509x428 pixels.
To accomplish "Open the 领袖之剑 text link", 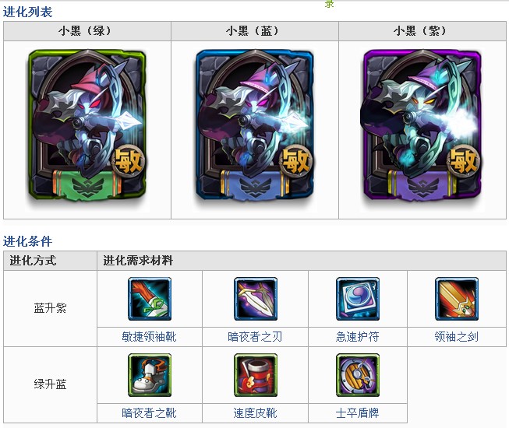I will (457, 337).
